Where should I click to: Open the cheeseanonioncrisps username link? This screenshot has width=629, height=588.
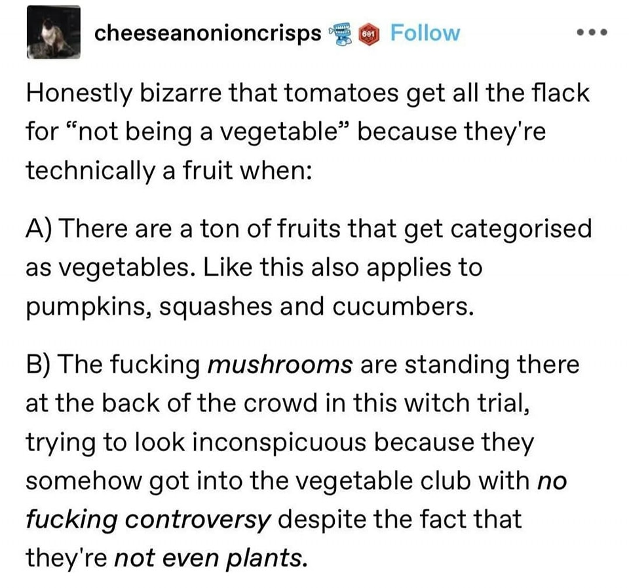[x=208, y=33]
